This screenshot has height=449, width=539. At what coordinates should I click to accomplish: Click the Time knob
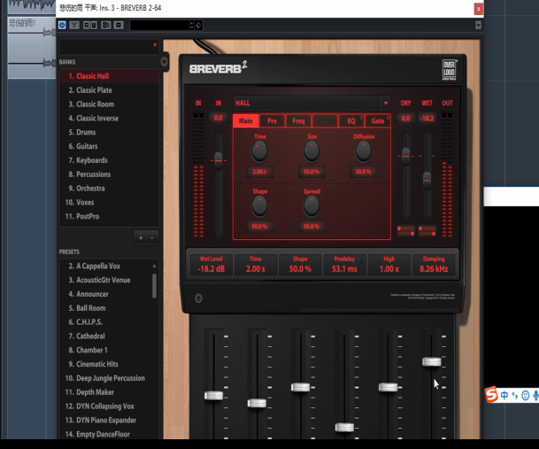pyautogui.click(x=260, y=151)
